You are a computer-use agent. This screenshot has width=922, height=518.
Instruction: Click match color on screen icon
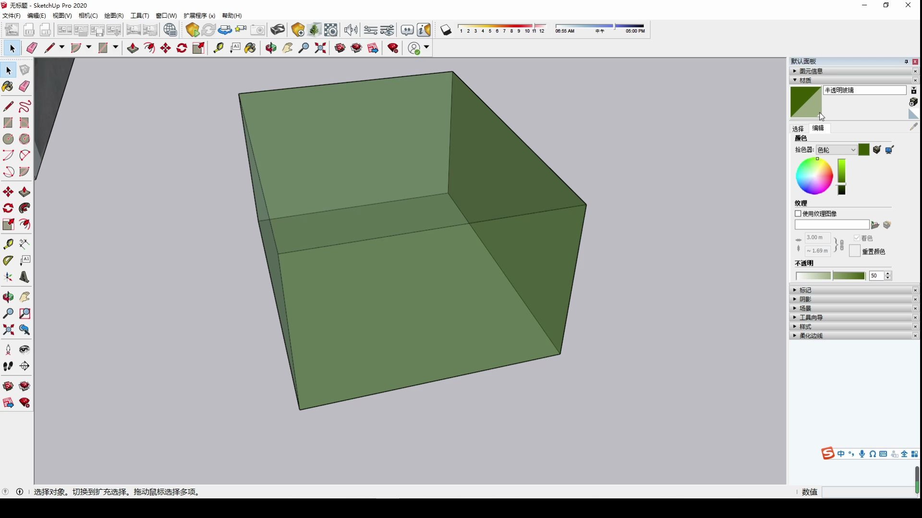coord(889,150)
